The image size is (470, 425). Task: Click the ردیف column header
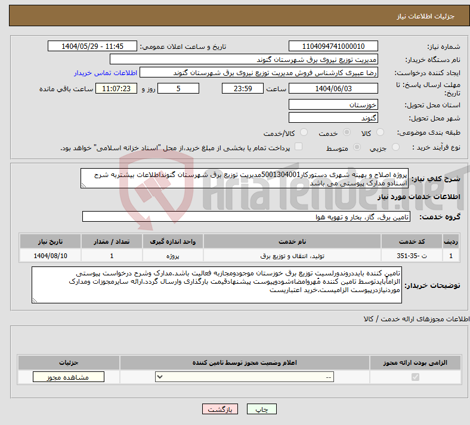451,241
